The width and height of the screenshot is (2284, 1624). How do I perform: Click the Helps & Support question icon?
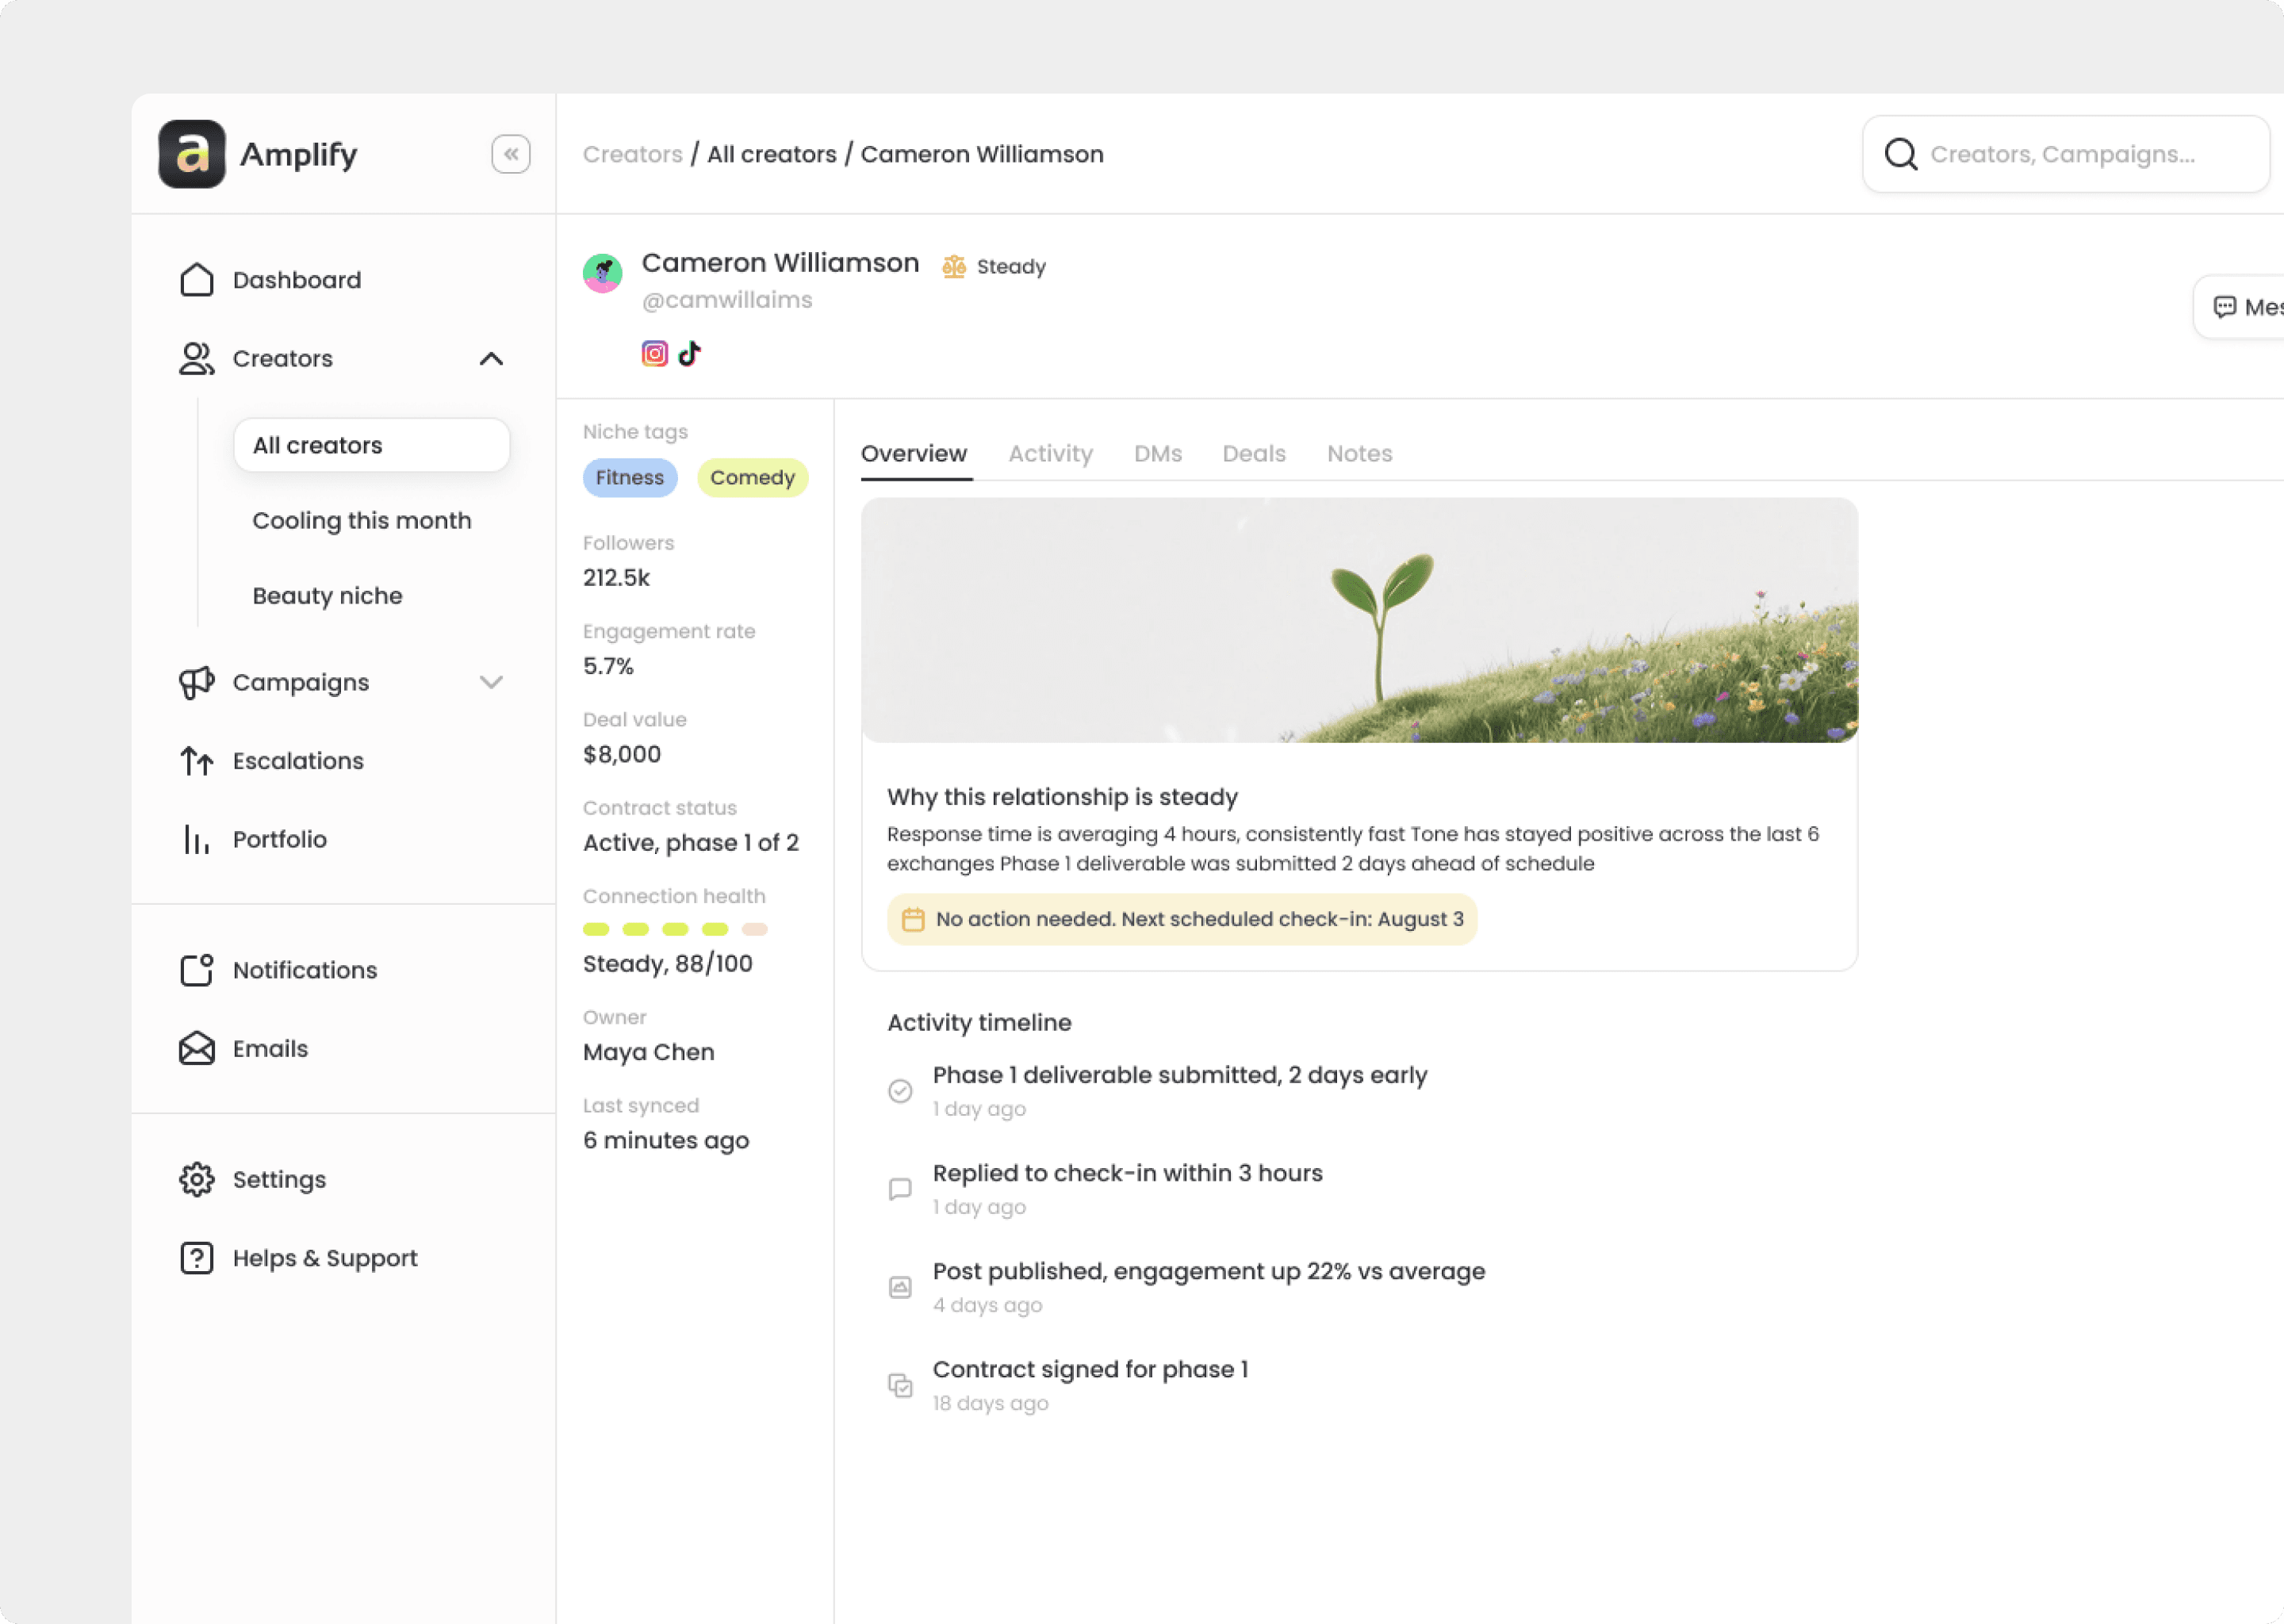pyautogui.click(x=197, y=1258)
